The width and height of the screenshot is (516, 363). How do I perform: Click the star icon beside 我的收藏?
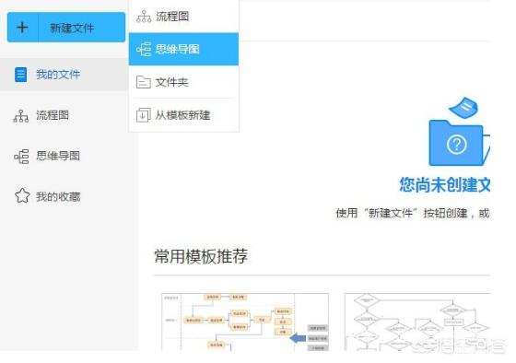point(22,195)
